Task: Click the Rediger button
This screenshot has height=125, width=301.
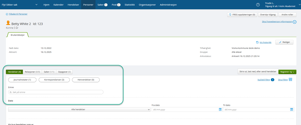Action: (x=284, y=42)
